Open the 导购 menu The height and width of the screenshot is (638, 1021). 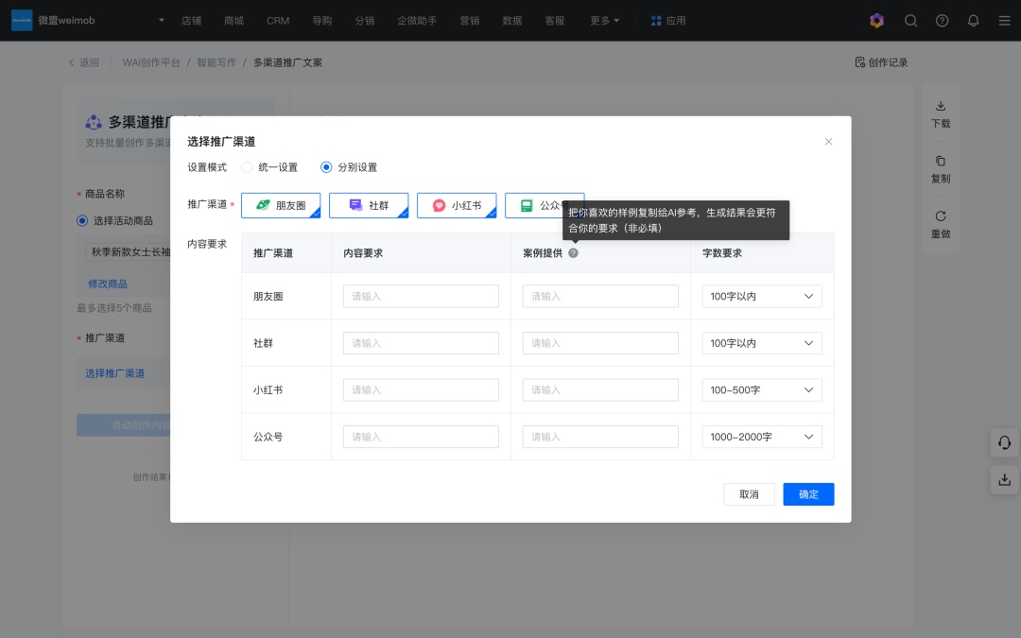(x=321, y=21)
